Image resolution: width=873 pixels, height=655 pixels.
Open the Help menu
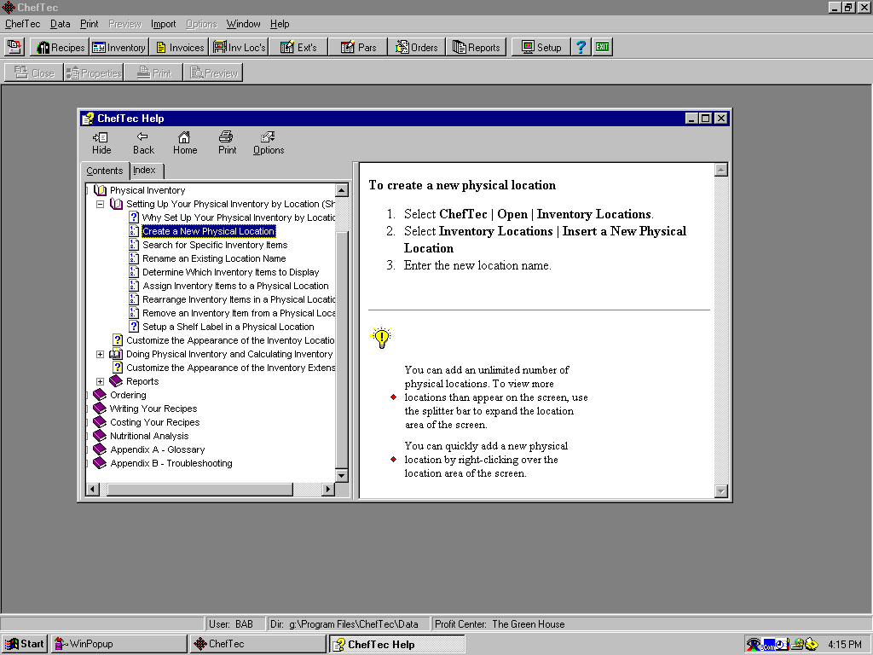click(x=280, y=24)
